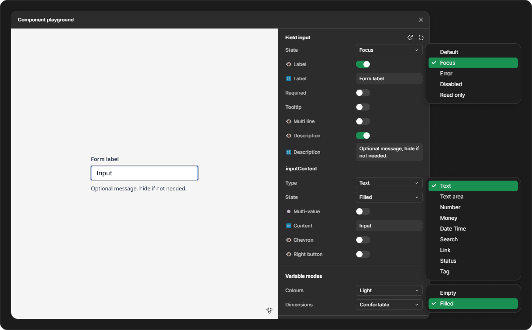
Task: Click the eye icon beside the Label toggle
Action: [x=289, y=65]
